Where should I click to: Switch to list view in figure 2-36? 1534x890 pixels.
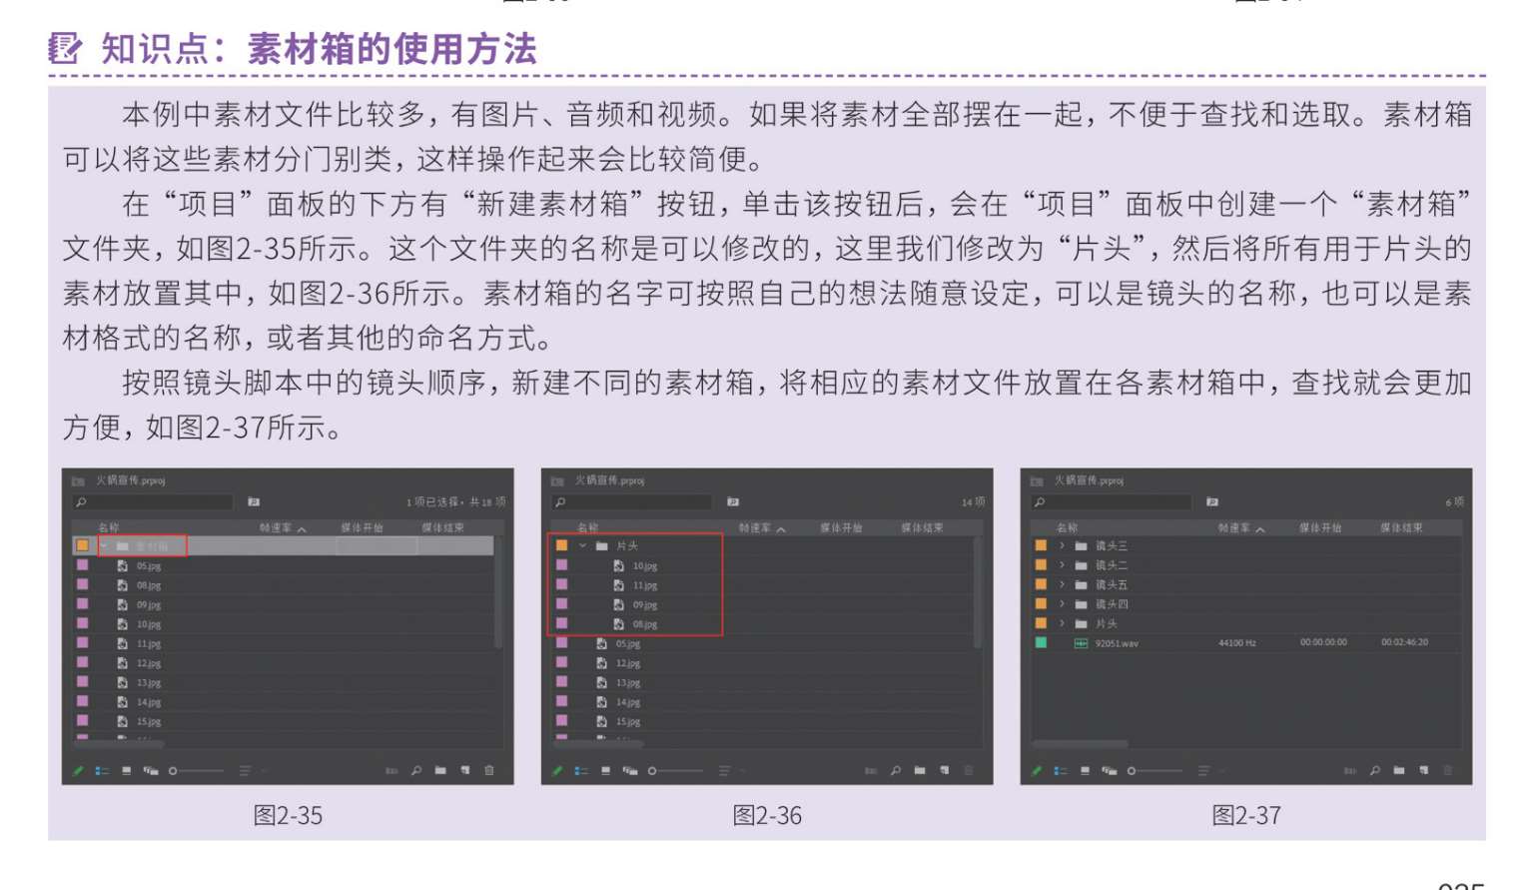(x=581, y=771)
